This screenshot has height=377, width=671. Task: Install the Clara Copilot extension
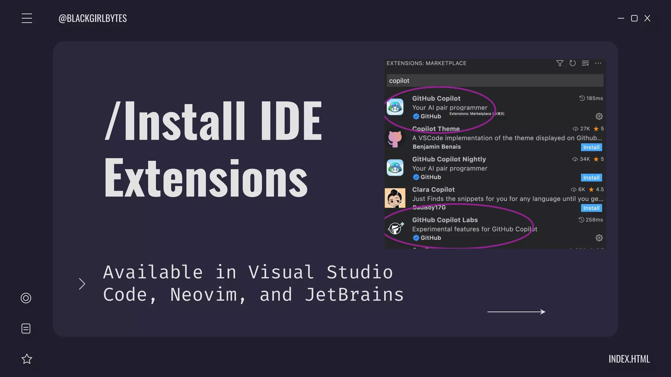[591, 208]
